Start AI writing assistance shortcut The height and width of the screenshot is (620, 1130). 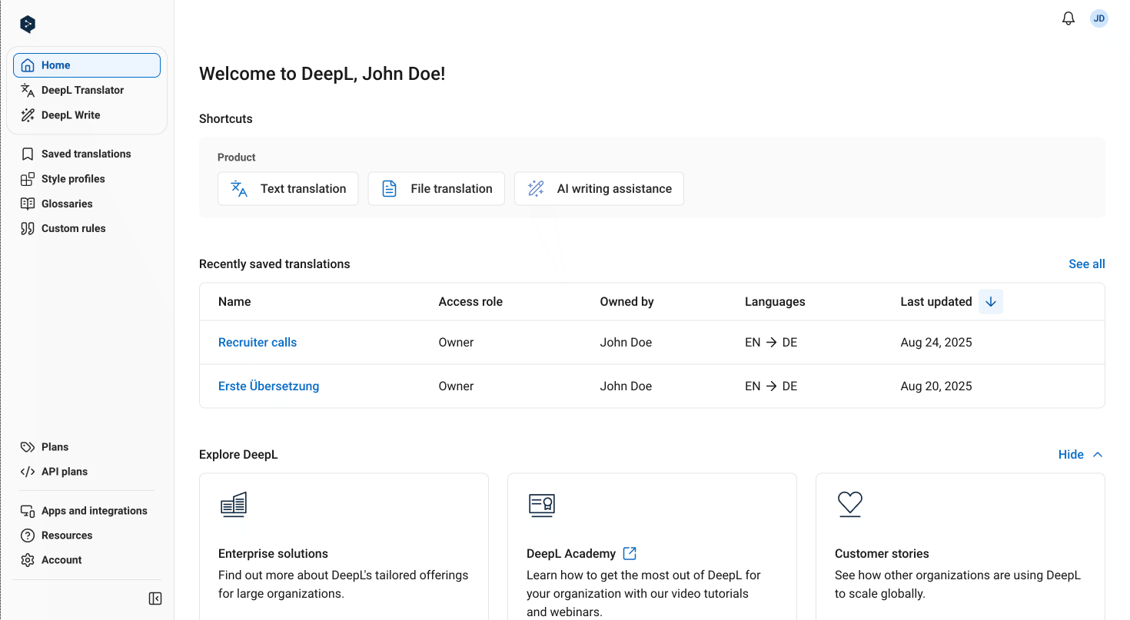coord(599,189)
